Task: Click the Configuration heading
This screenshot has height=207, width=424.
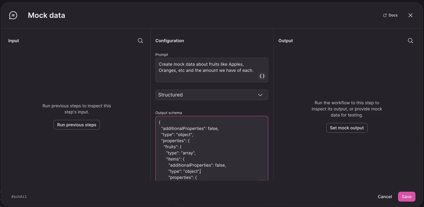Action: pos(170,41)
